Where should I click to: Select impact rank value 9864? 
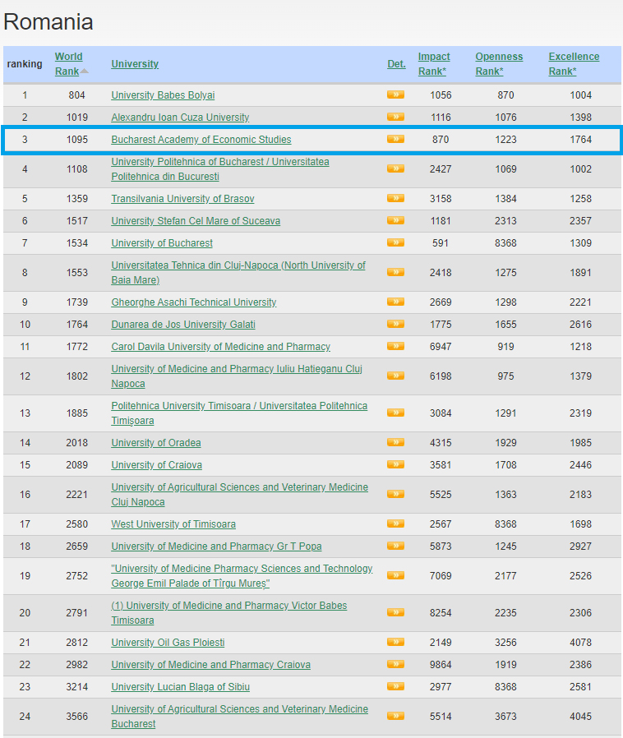click(x=441, y=665)
